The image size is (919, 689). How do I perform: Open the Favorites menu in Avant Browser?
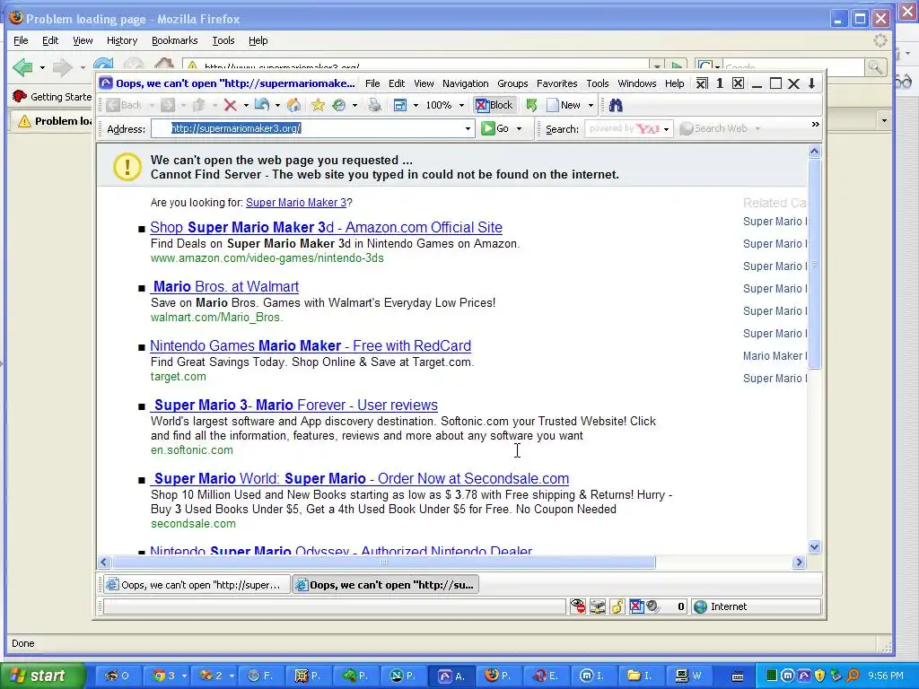pos(556,83)
